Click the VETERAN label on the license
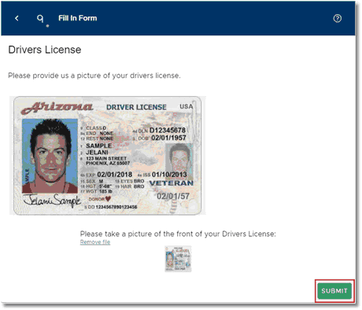This screenshot has height=310, width=362. [x=172, y=183]
